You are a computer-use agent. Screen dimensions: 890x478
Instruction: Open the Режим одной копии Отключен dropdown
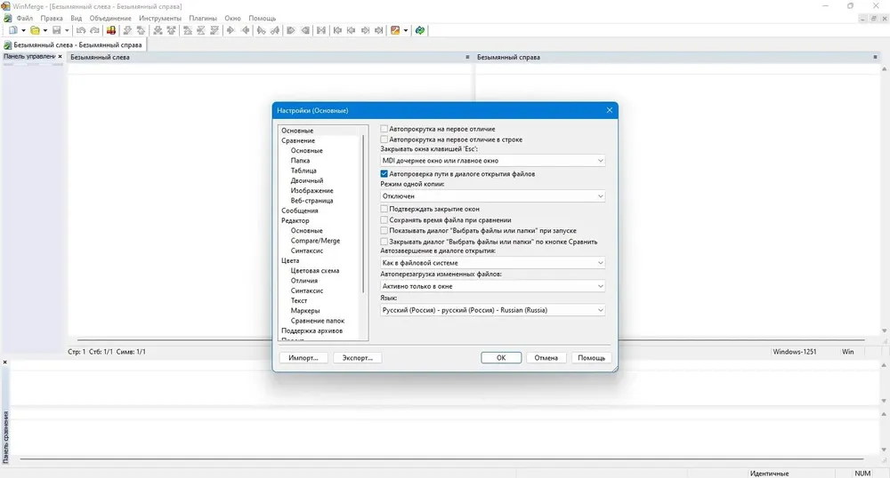tap(492, 196)
